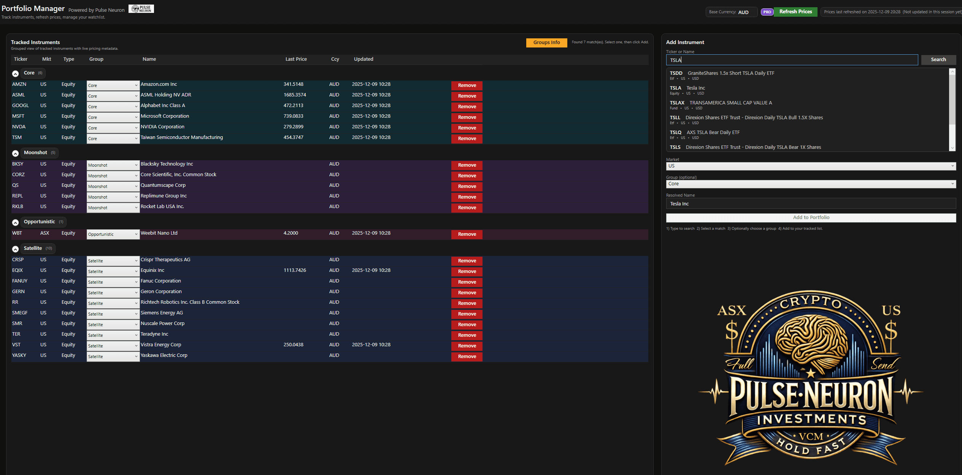The image size is (962, 475).
Task: Open the Market dropdown showing US
Action: (x=811, y=166)
